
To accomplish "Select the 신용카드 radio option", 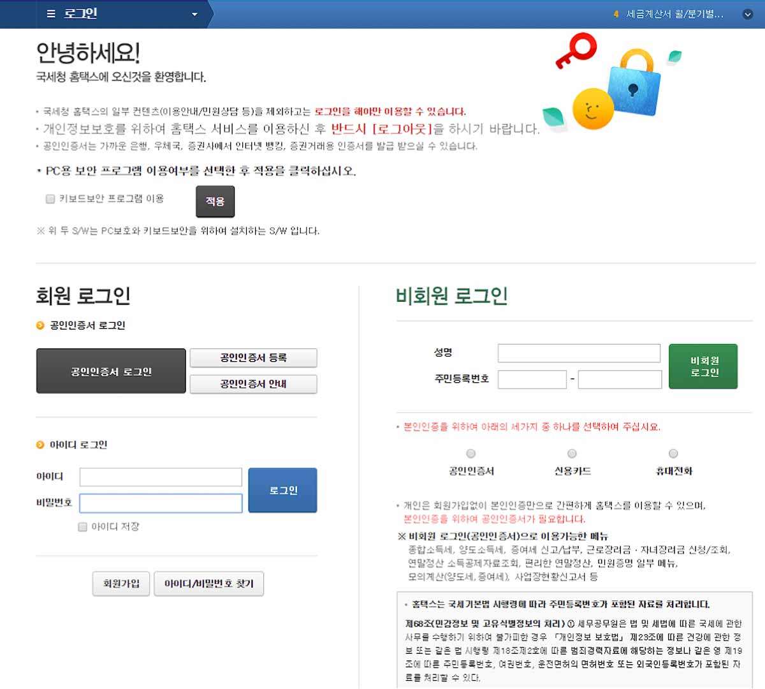I will point(572,454).
